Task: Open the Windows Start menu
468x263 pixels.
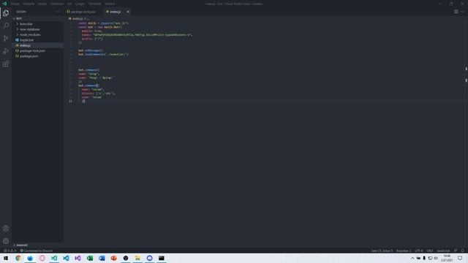Action: tap(6, 258)
